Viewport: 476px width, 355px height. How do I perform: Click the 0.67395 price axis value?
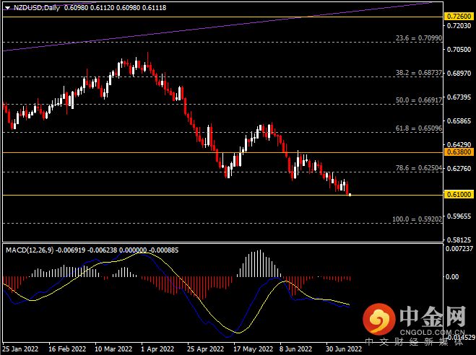[x=459, y=97]
